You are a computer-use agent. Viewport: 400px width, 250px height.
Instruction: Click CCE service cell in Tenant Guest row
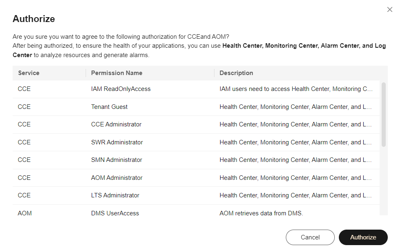pyautogui.click(x=24, y=106)
